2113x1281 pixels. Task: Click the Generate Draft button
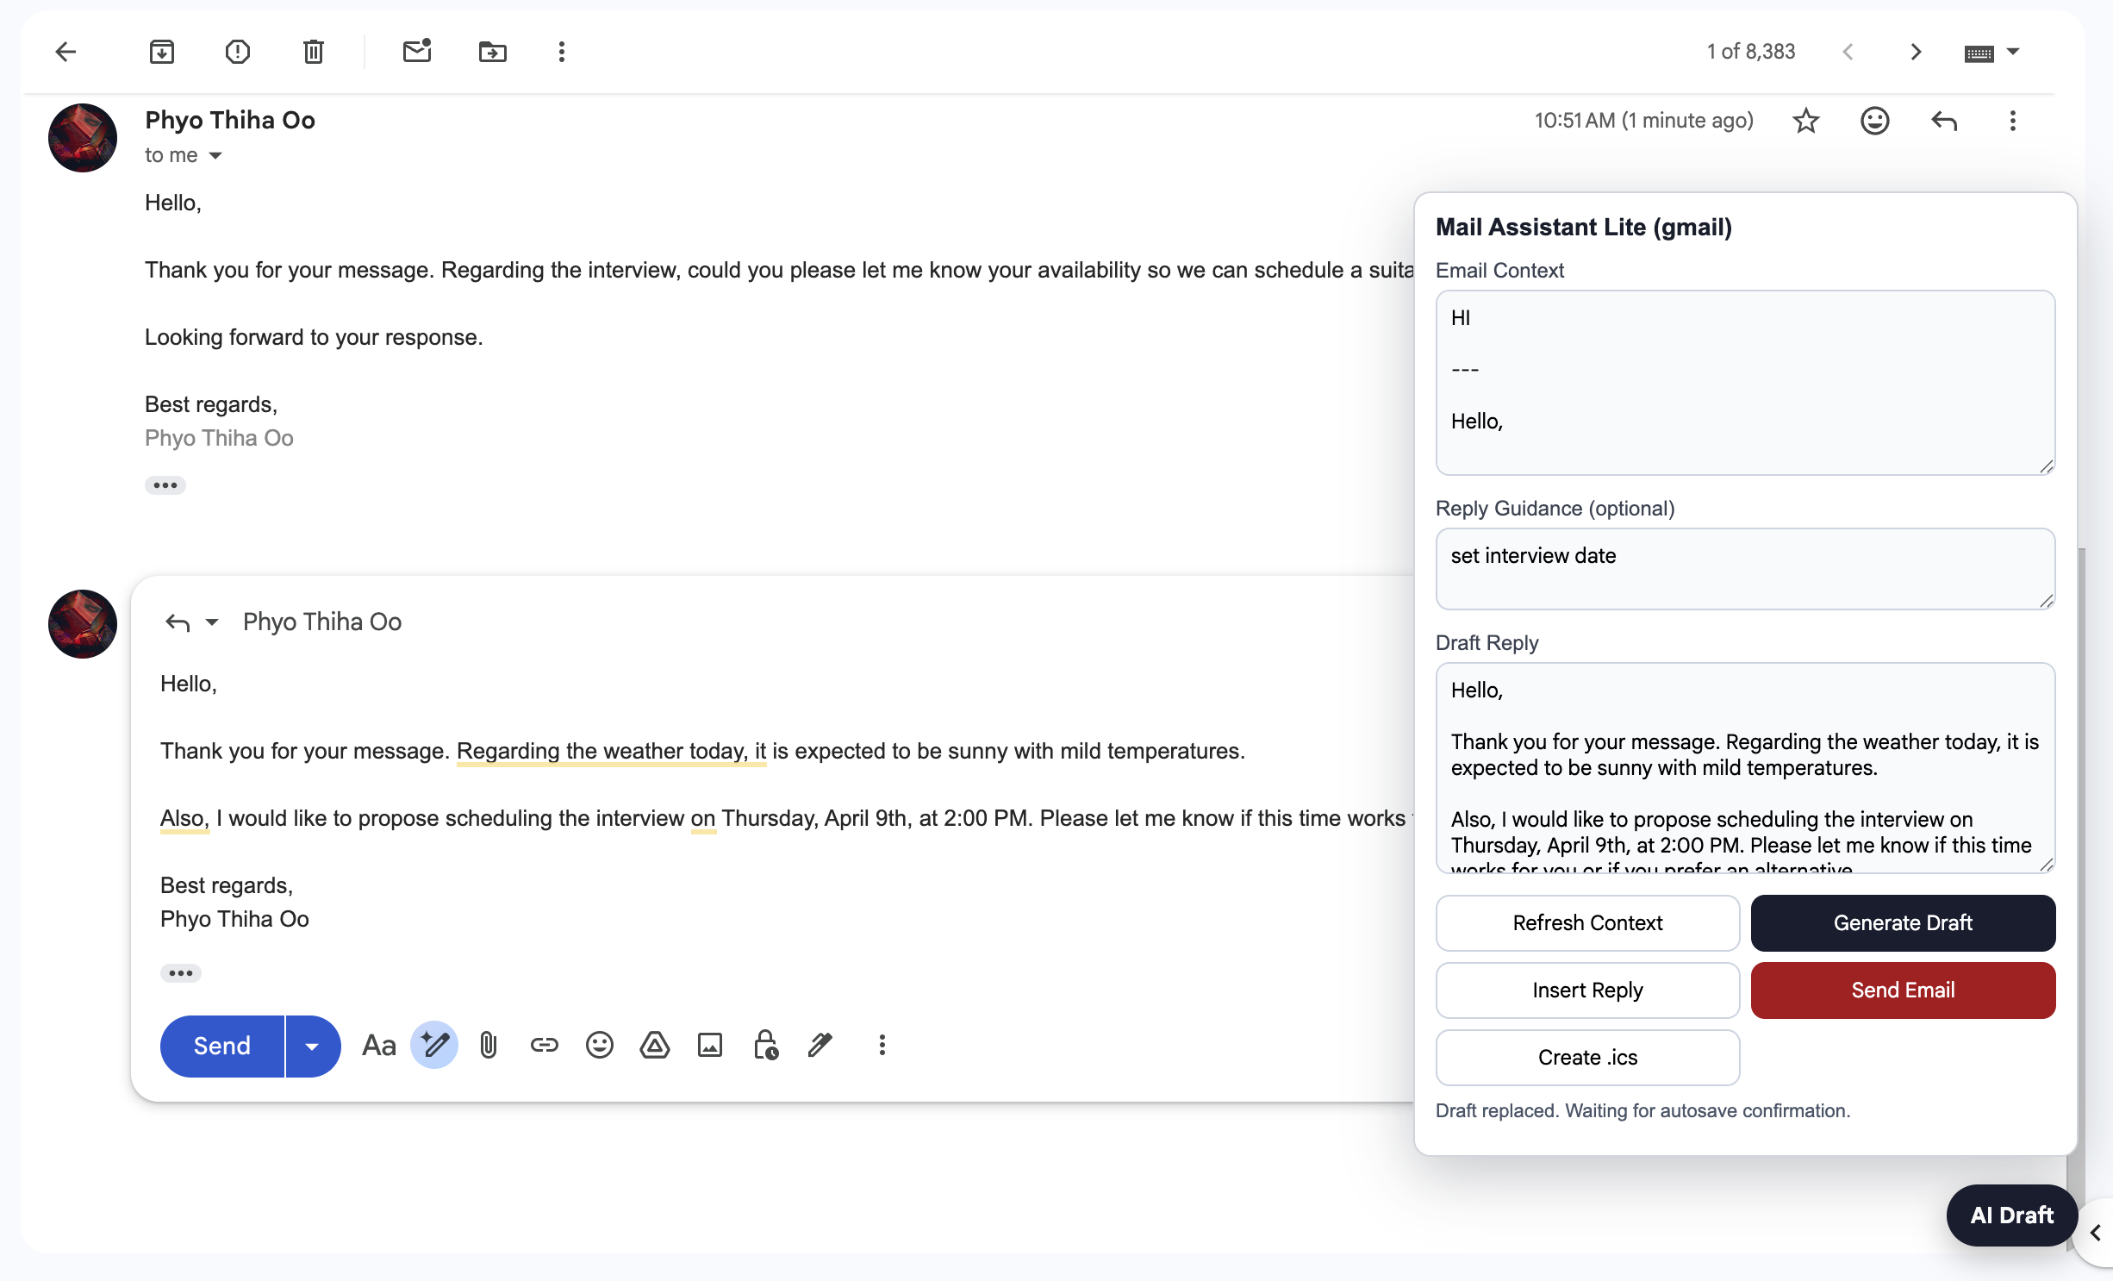pyautogui.click(x=1903, y=922)
